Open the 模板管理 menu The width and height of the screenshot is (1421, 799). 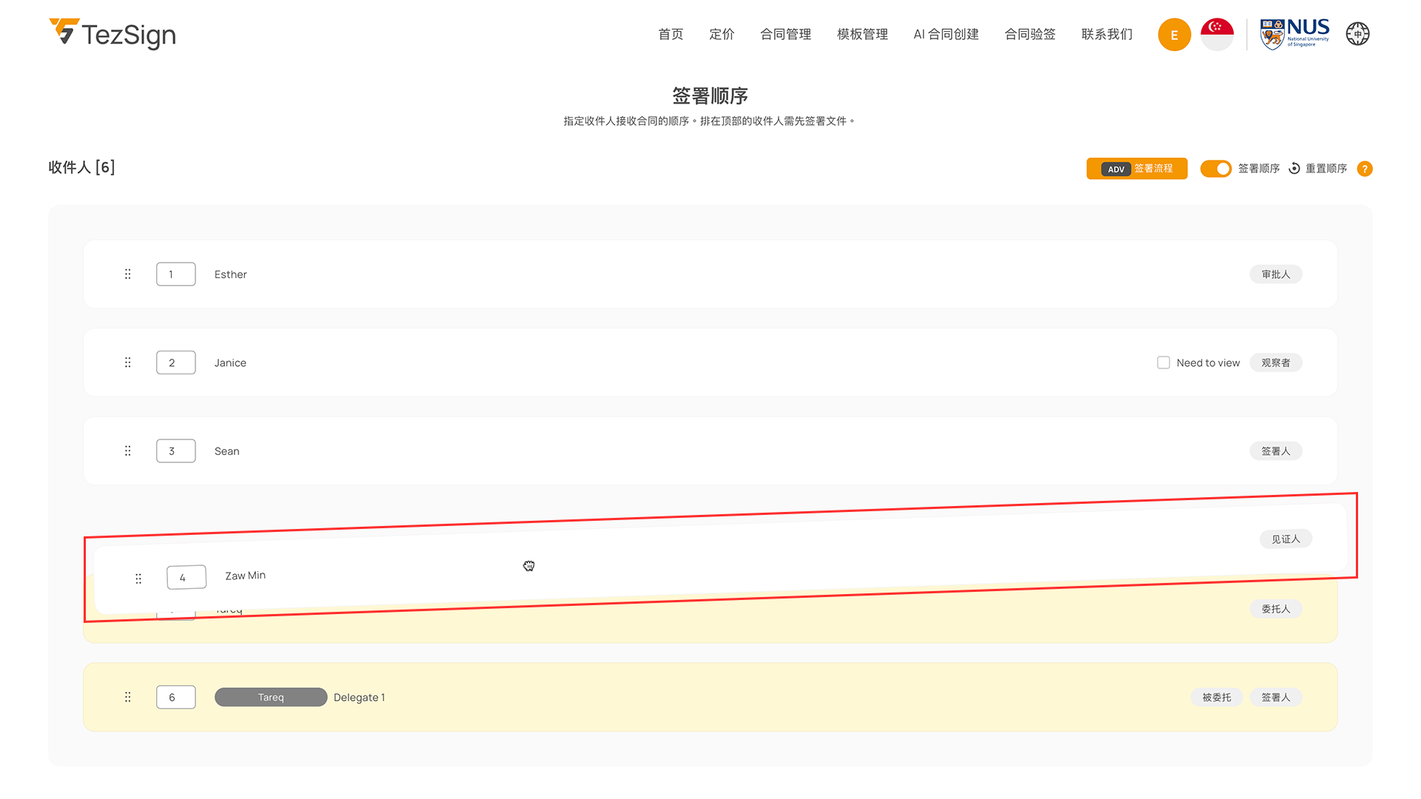[x=862, y=34]
